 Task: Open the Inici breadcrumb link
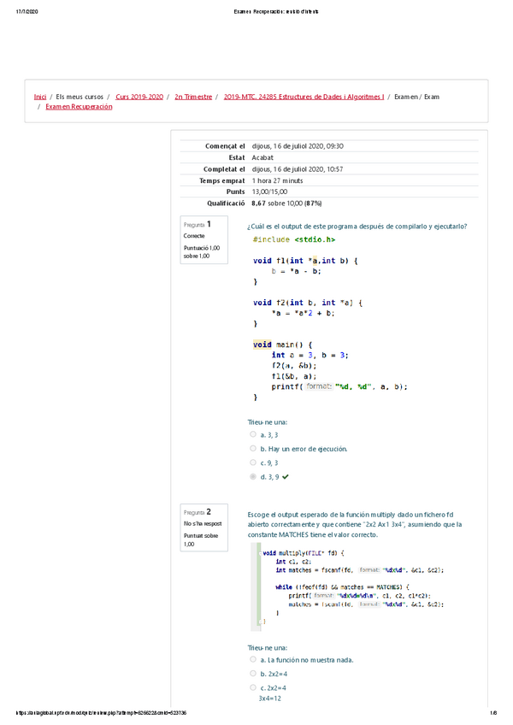pyautogui.click(x=40, y=97)
